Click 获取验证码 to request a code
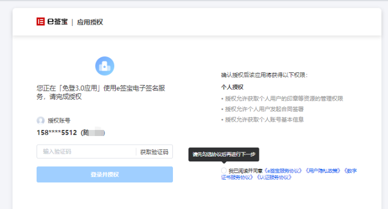Viewport: 388px width, 209px height. point(154,152)
